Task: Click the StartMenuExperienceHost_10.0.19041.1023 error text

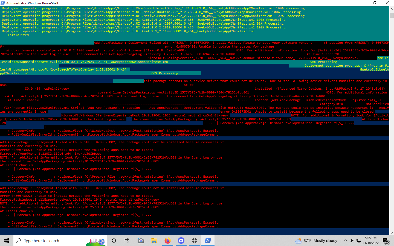Action: 146,115
